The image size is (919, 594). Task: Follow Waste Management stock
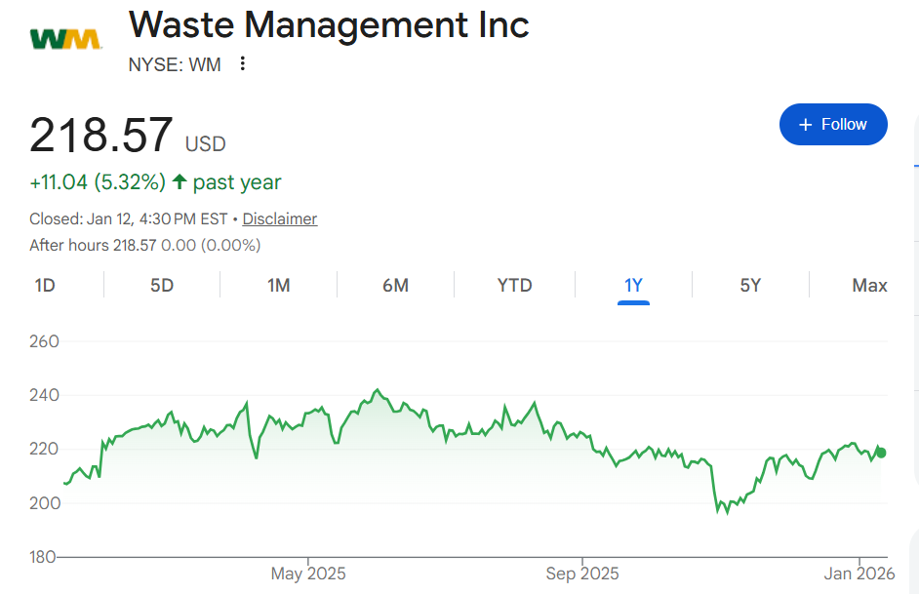pos(833,125)
